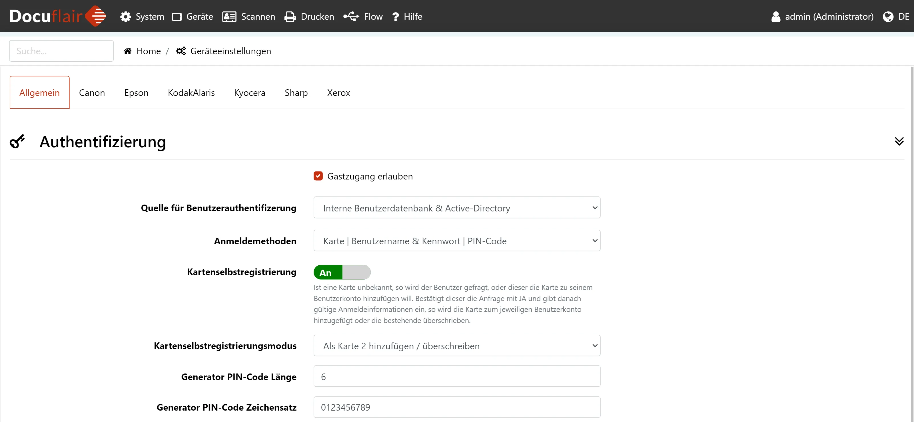914x422 pixels.
Task: Click the Home house icon in breadcrumb
Action: tap(128, 51)
